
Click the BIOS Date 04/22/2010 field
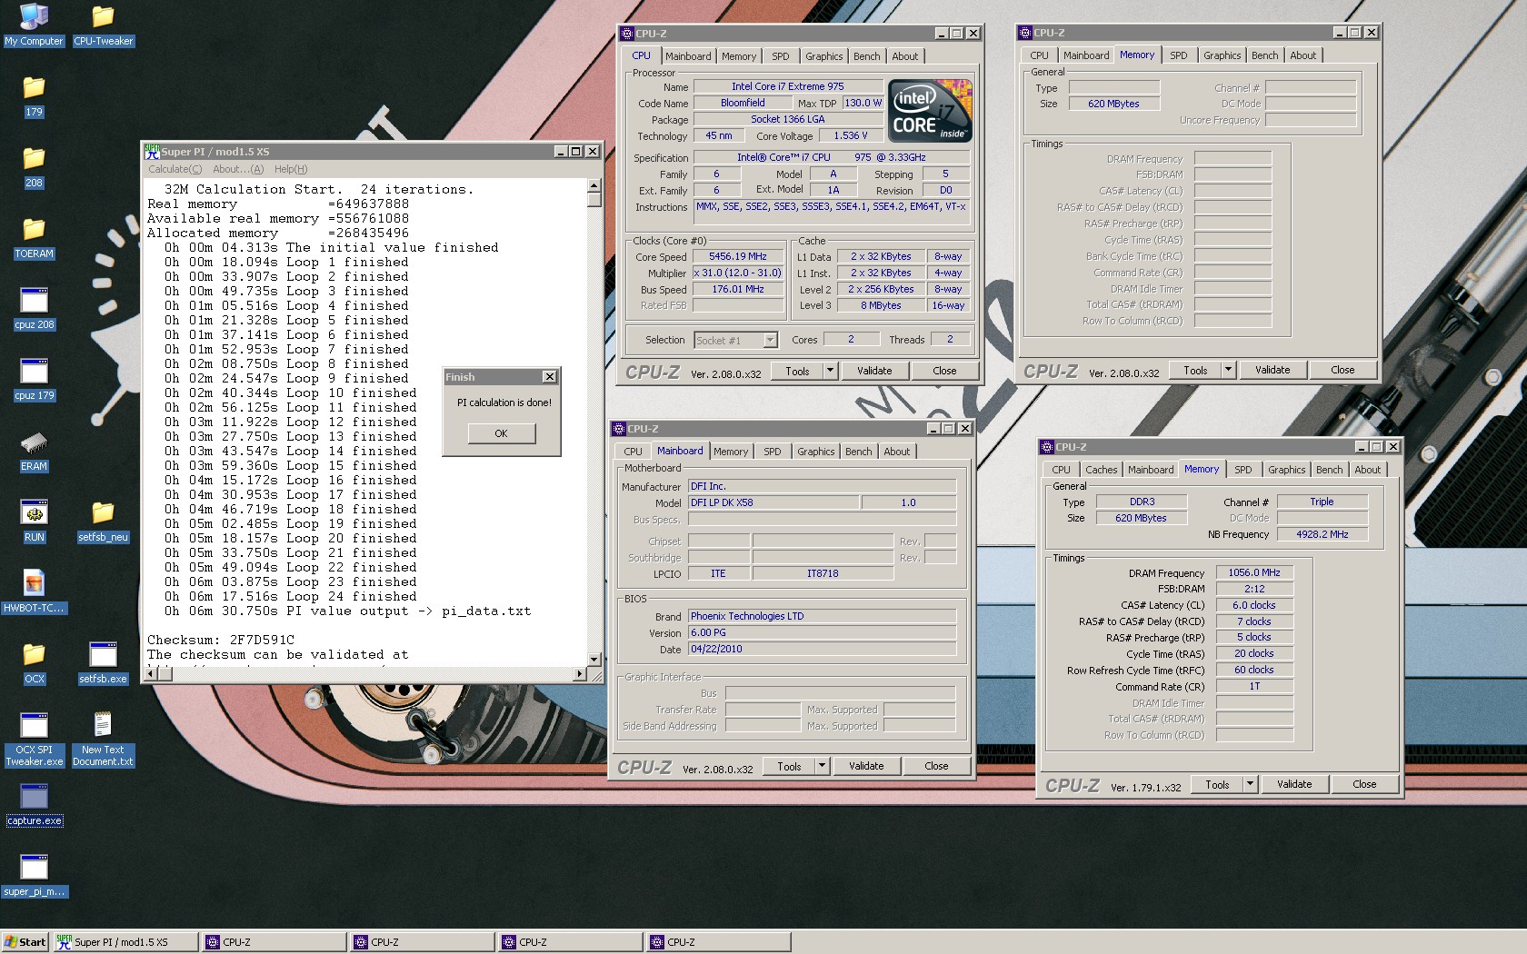click(x=822, y=650)
